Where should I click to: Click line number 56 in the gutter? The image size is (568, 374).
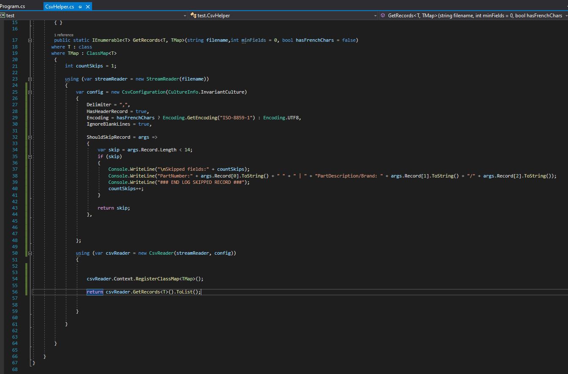coord(14,292)
